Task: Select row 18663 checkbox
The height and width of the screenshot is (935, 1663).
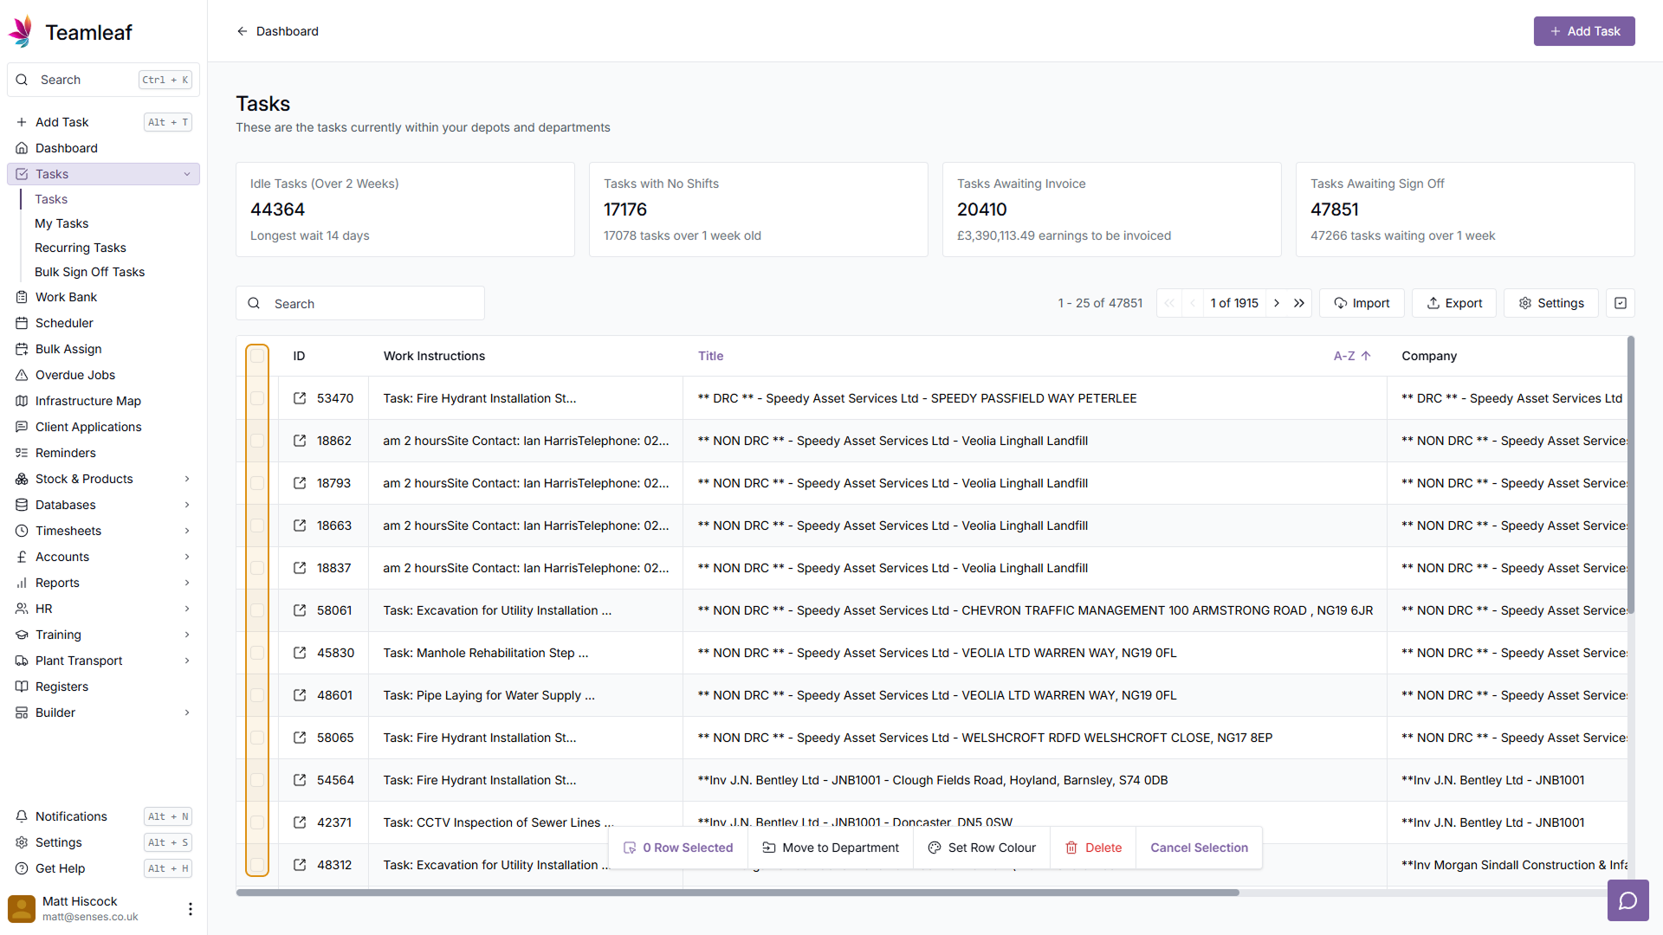Action: tap(257, 526)
